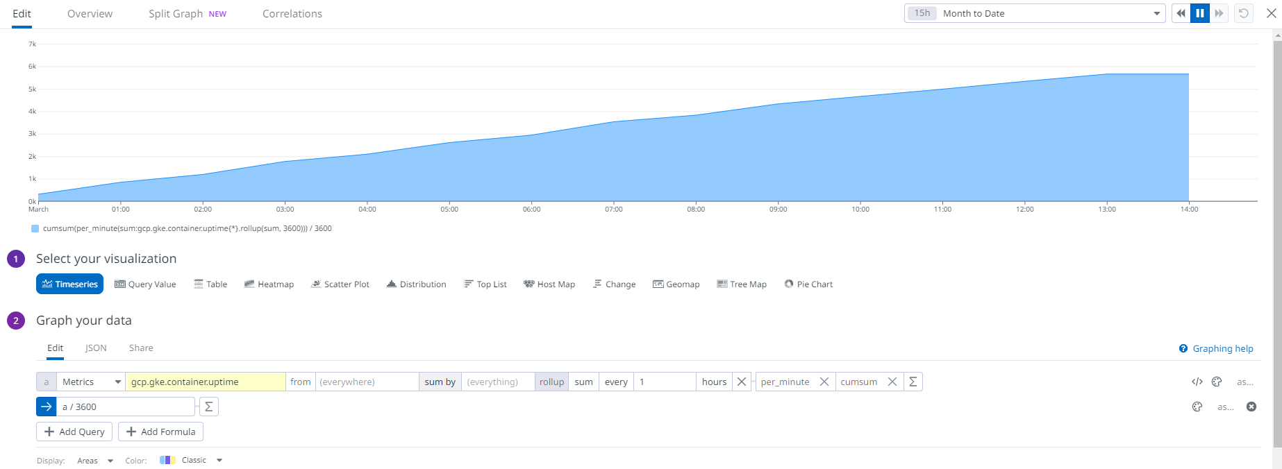Set alias for the a / 3600 formula
The height and width of the screenshot is (469, 1282).
[x=1226, y=407]
